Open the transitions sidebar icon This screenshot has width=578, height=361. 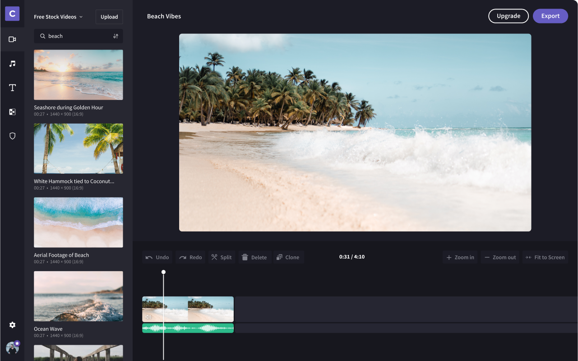tap(12, 112)
